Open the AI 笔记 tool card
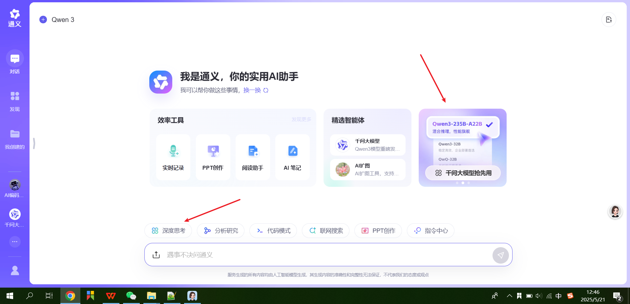 (x=292, y=157)
